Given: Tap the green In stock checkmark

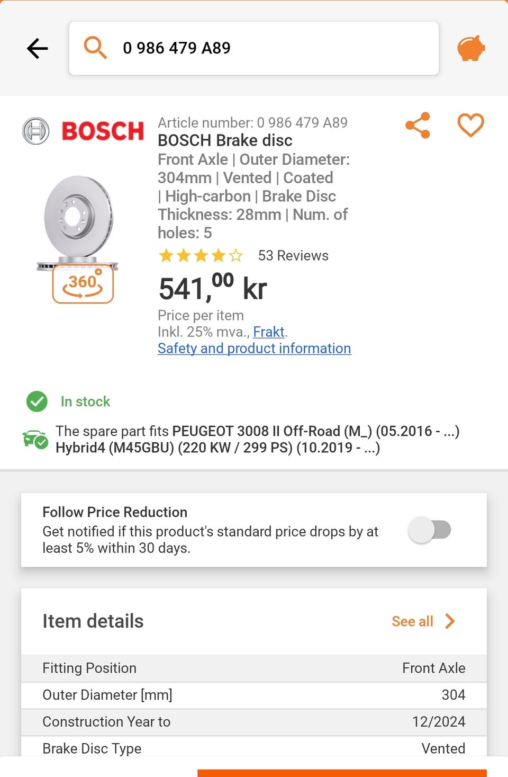Looking at the screenshot, I should tap(37, 401).
